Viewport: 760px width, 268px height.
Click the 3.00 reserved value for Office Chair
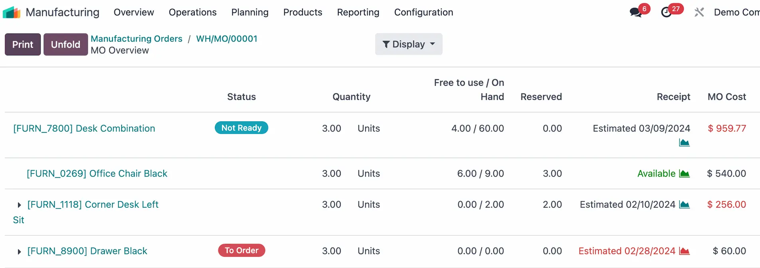click(552, 173)
